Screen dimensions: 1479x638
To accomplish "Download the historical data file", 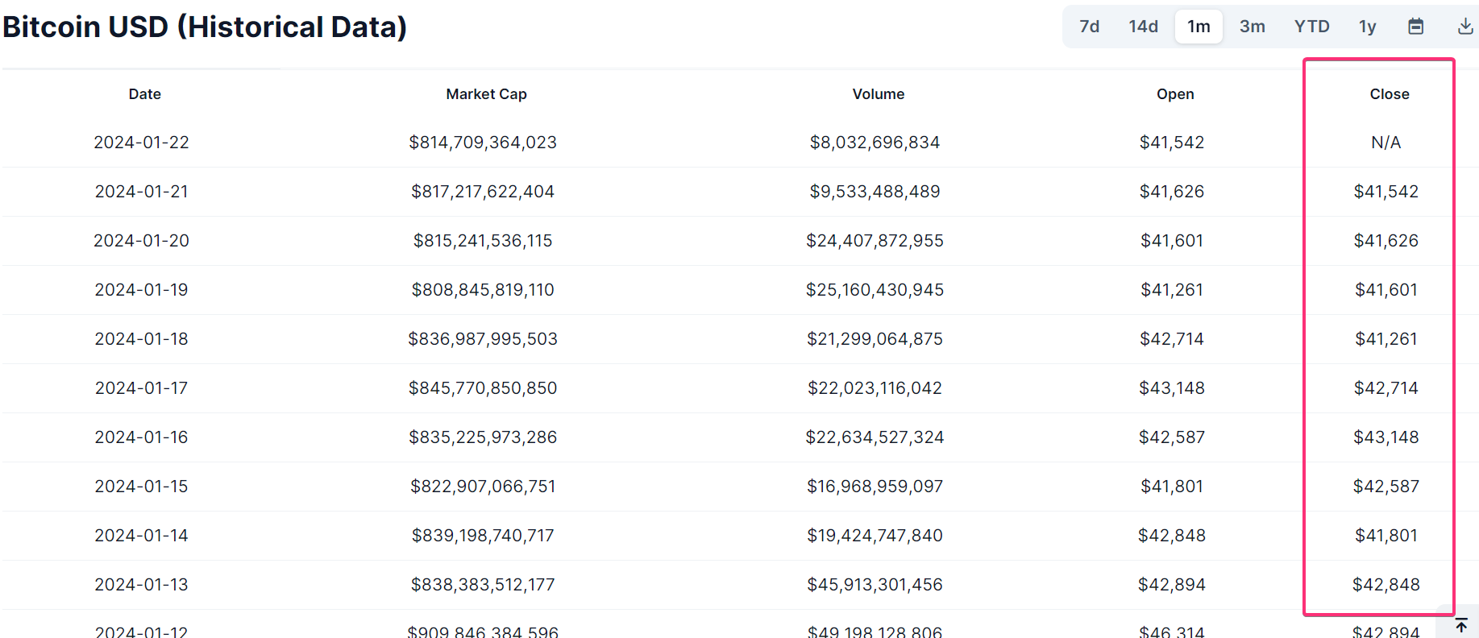I will point(1465,27).
